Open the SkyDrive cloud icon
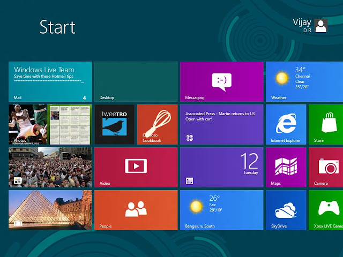The height and width of the screenshot is (257, 343). tap(286, 210)
